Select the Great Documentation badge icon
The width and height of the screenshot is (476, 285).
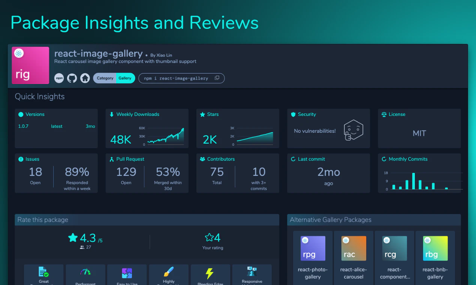click(43, 272)
